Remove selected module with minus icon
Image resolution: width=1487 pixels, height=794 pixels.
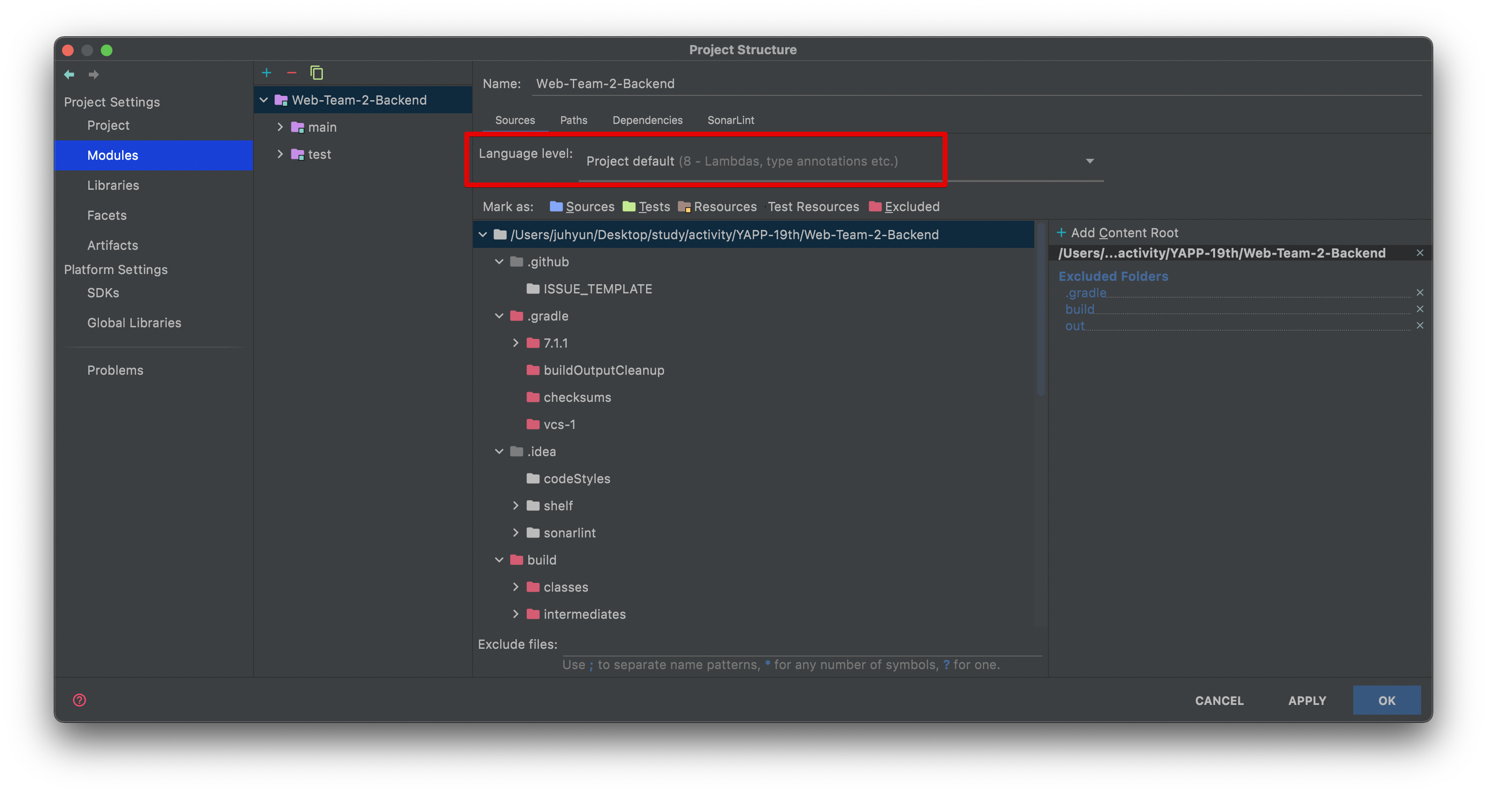tap(291, 73)
